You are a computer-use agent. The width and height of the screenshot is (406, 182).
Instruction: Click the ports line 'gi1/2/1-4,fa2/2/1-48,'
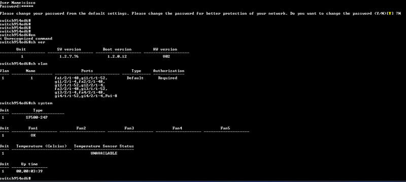(x=80, y=81)
